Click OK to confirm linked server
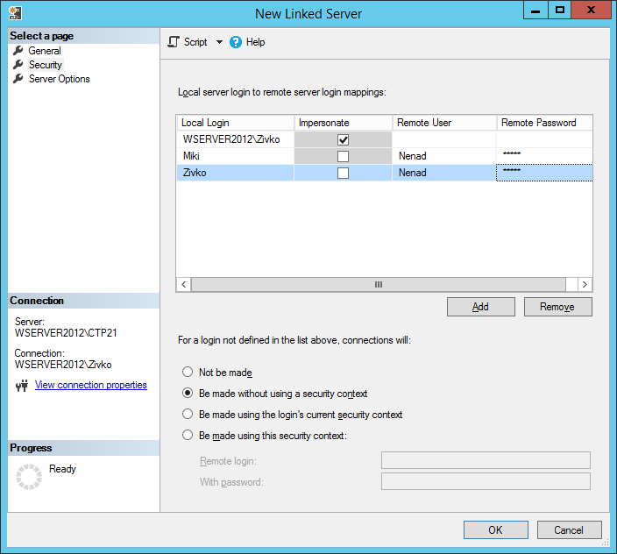Screen dimensions: 617x554 [496, 530]
